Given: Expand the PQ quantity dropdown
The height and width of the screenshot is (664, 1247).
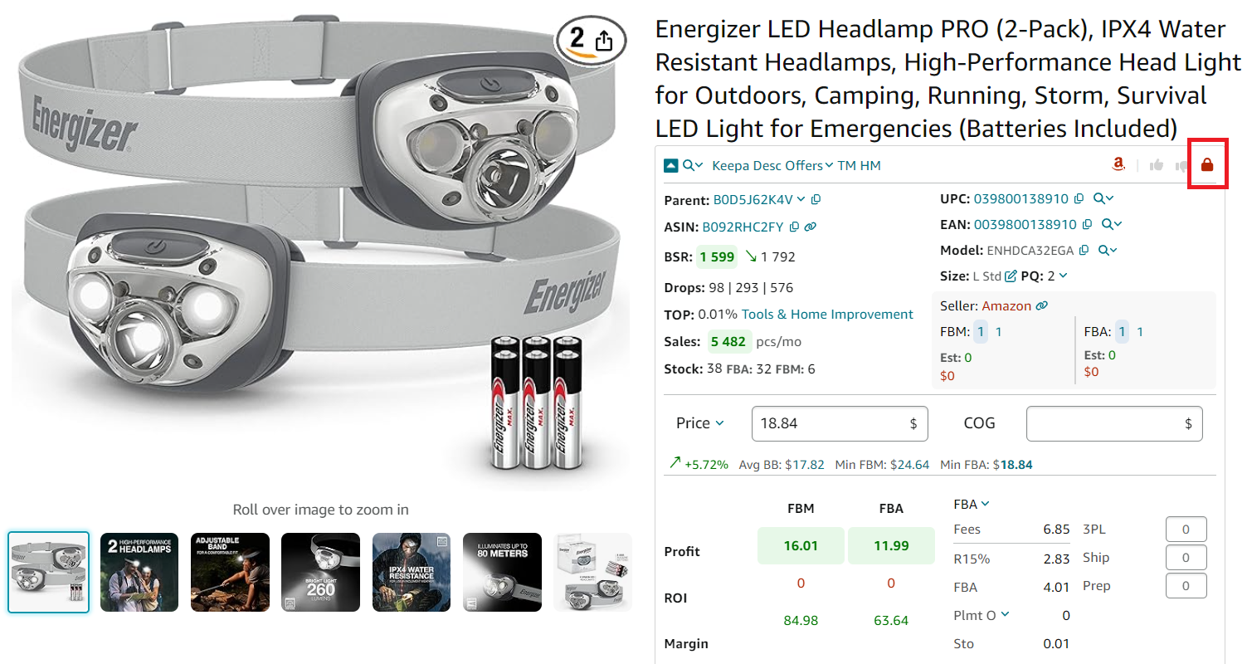Looking at the screenshot, I should click(1063, 276).
